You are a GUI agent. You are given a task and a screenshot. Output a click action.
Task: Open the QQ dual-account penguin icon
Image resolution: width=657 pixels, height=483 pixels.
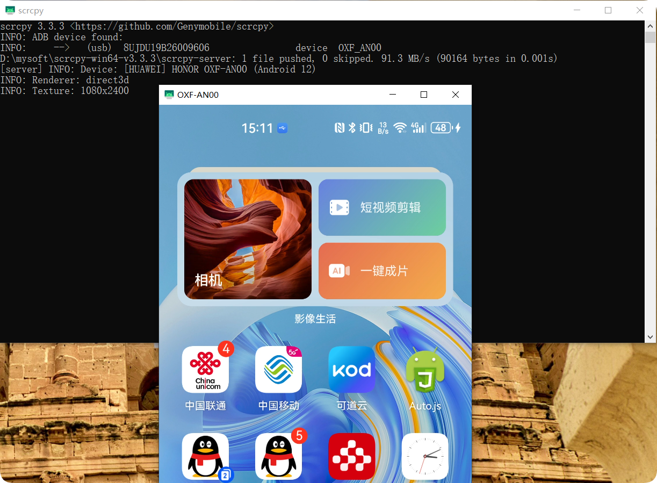pyautogui.click(x=206, y=456)
